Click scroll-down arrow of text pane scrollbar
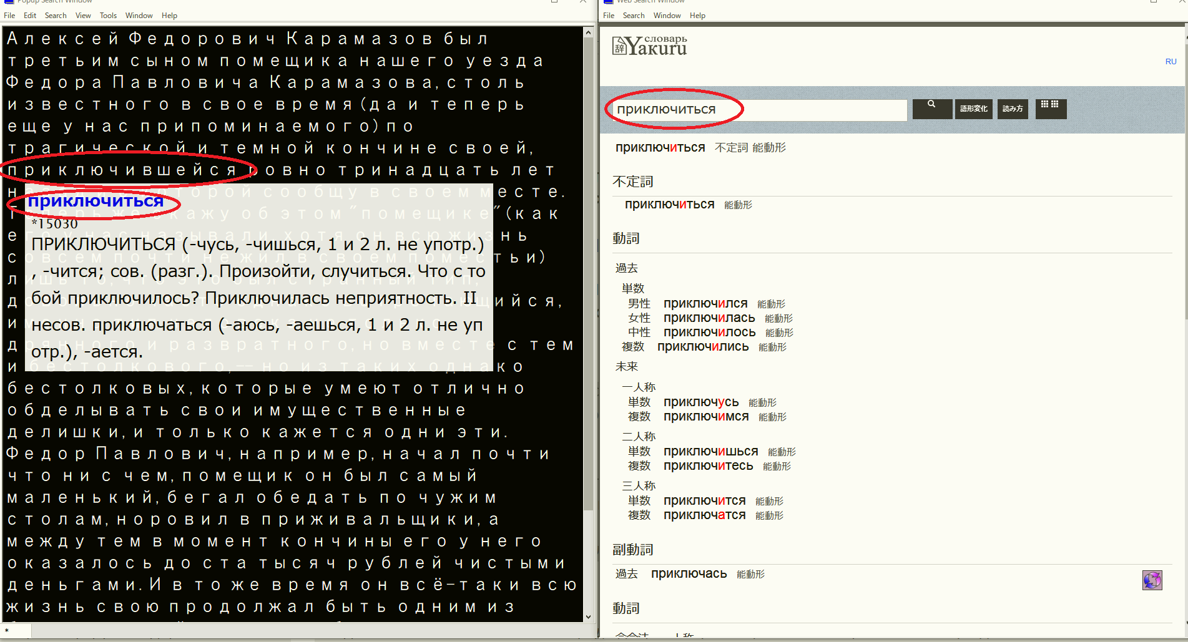1188x642 pixels. pos(588,616)
